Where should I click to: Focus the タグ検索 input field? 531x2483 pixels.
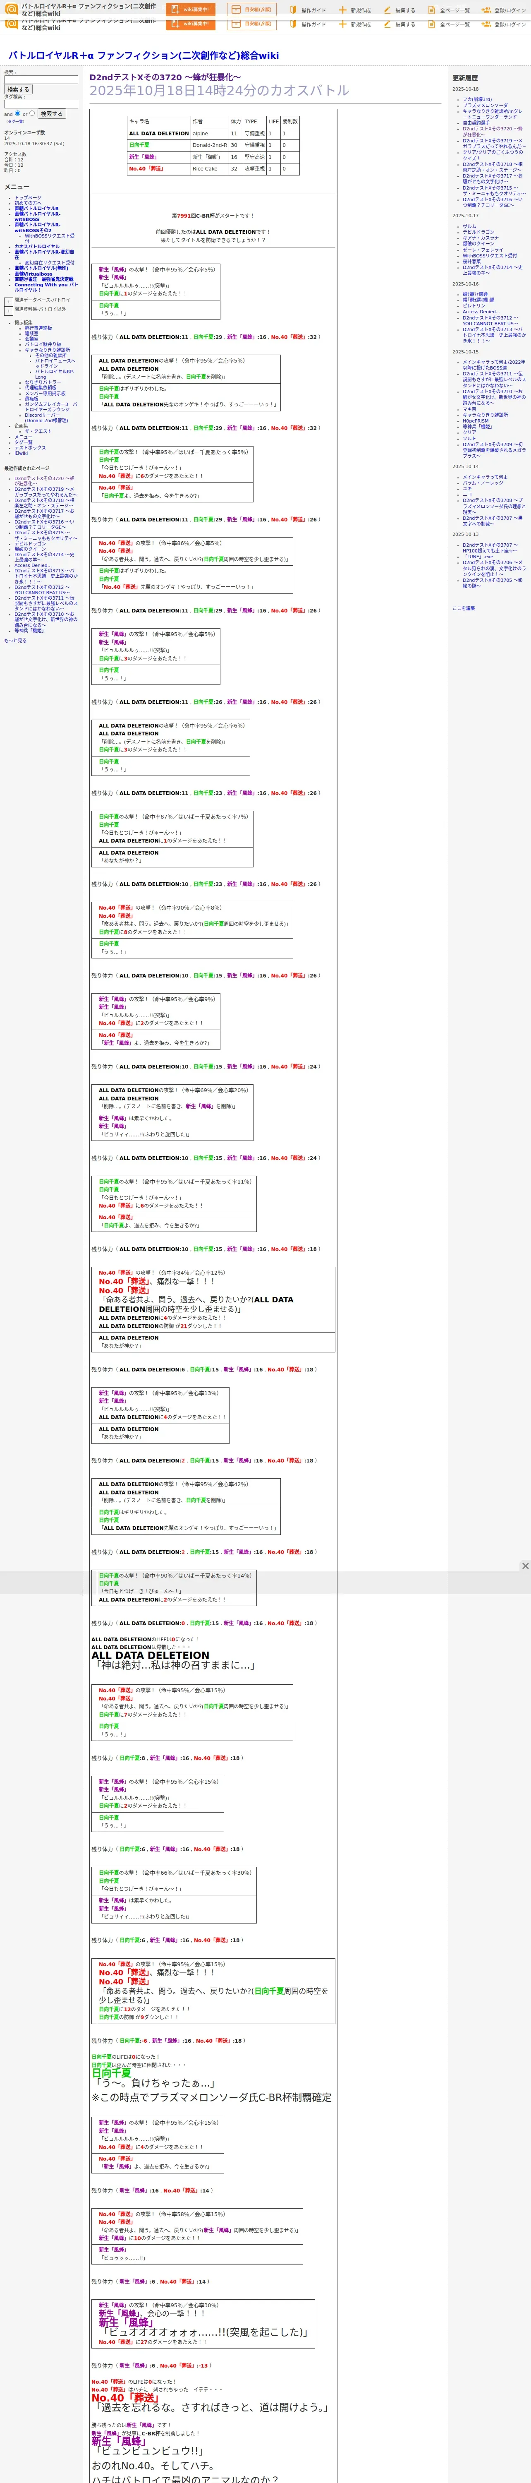[41, 104]
